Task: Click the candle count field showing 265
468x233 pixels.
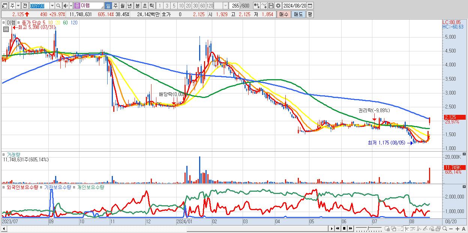Action: click(x=235, y=6)
